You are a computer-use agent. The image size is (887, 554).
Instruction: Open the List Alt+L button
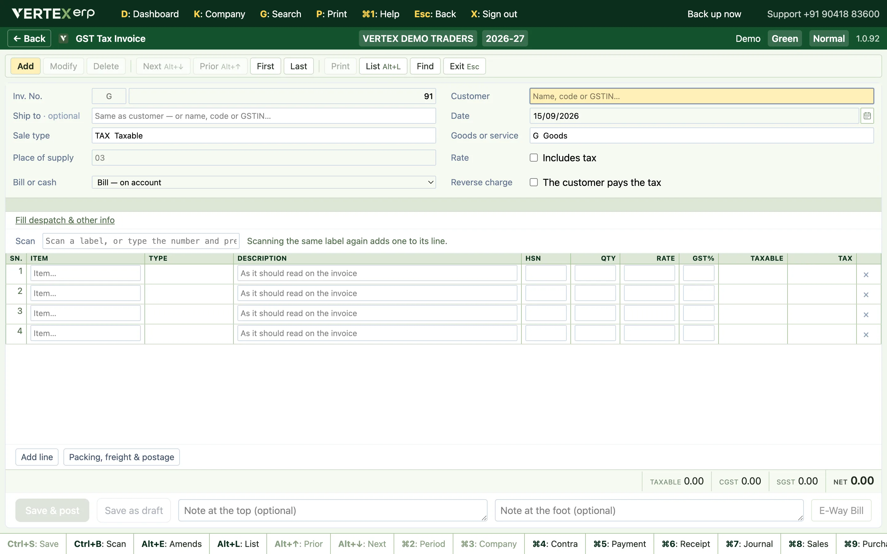pyautogui.click(x=383, y=66)
